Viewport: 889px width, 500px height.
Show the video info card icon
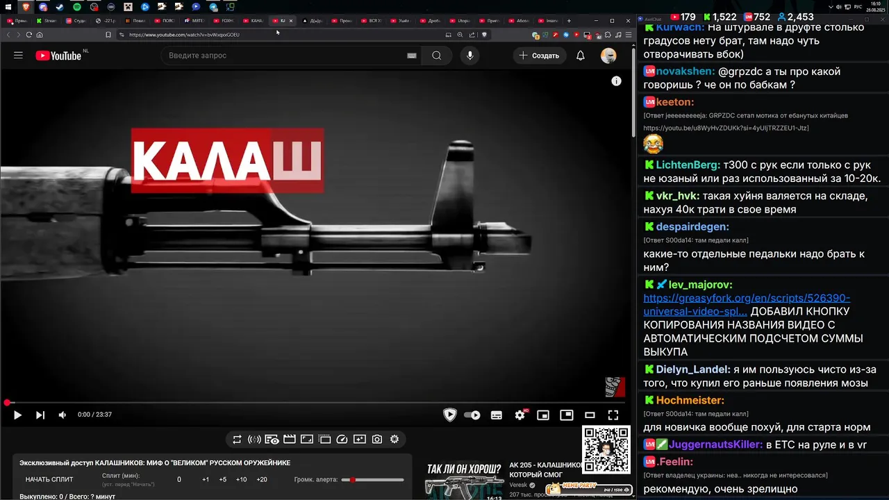[x=616, y=81]
